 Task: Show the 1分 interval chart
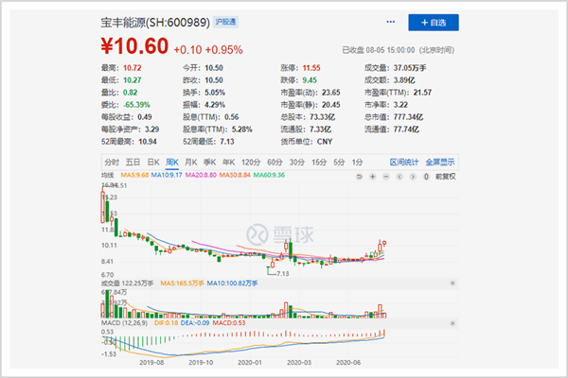tap(357, 162)
